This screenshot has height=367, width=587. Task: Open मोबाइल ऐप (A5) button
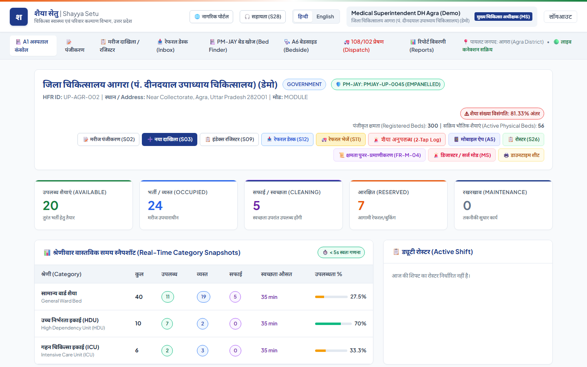[x=474, y=139]
